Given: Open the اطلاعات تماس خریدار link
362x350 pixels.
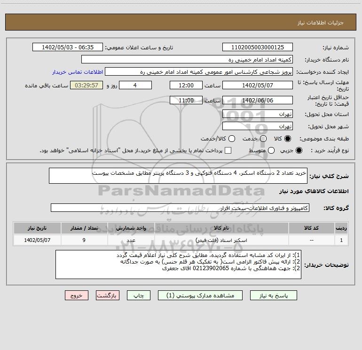Looking at the screenshot, I should [78, 72].
